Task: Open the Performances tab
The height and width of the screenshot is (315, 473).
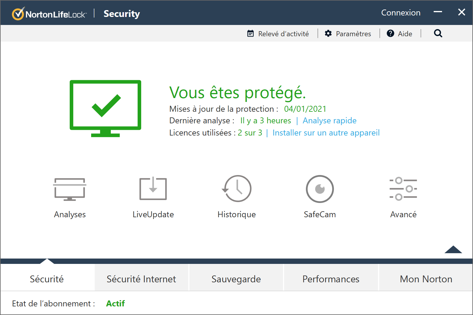Action: tap(331, 279)
